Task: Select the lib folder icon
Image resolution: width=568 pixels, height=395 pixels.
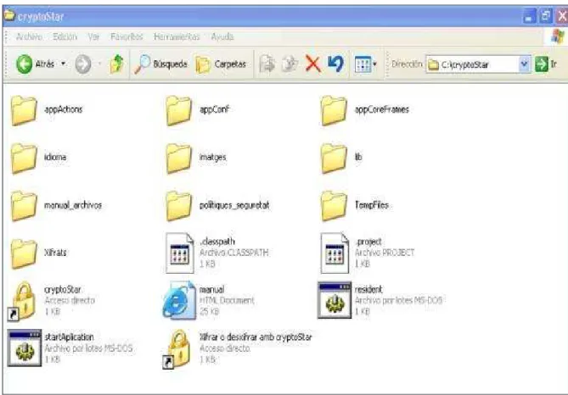Action: tap(334, 158)
